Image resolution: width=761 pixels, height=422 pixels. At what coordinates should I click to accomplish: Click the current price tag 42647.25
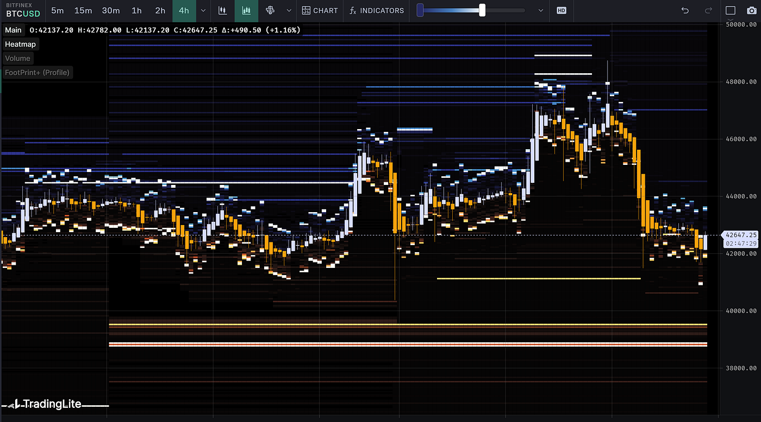740,235
